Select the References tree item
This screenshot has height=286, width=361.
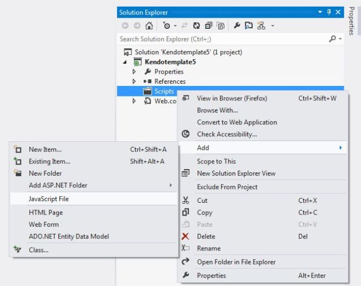170,81
